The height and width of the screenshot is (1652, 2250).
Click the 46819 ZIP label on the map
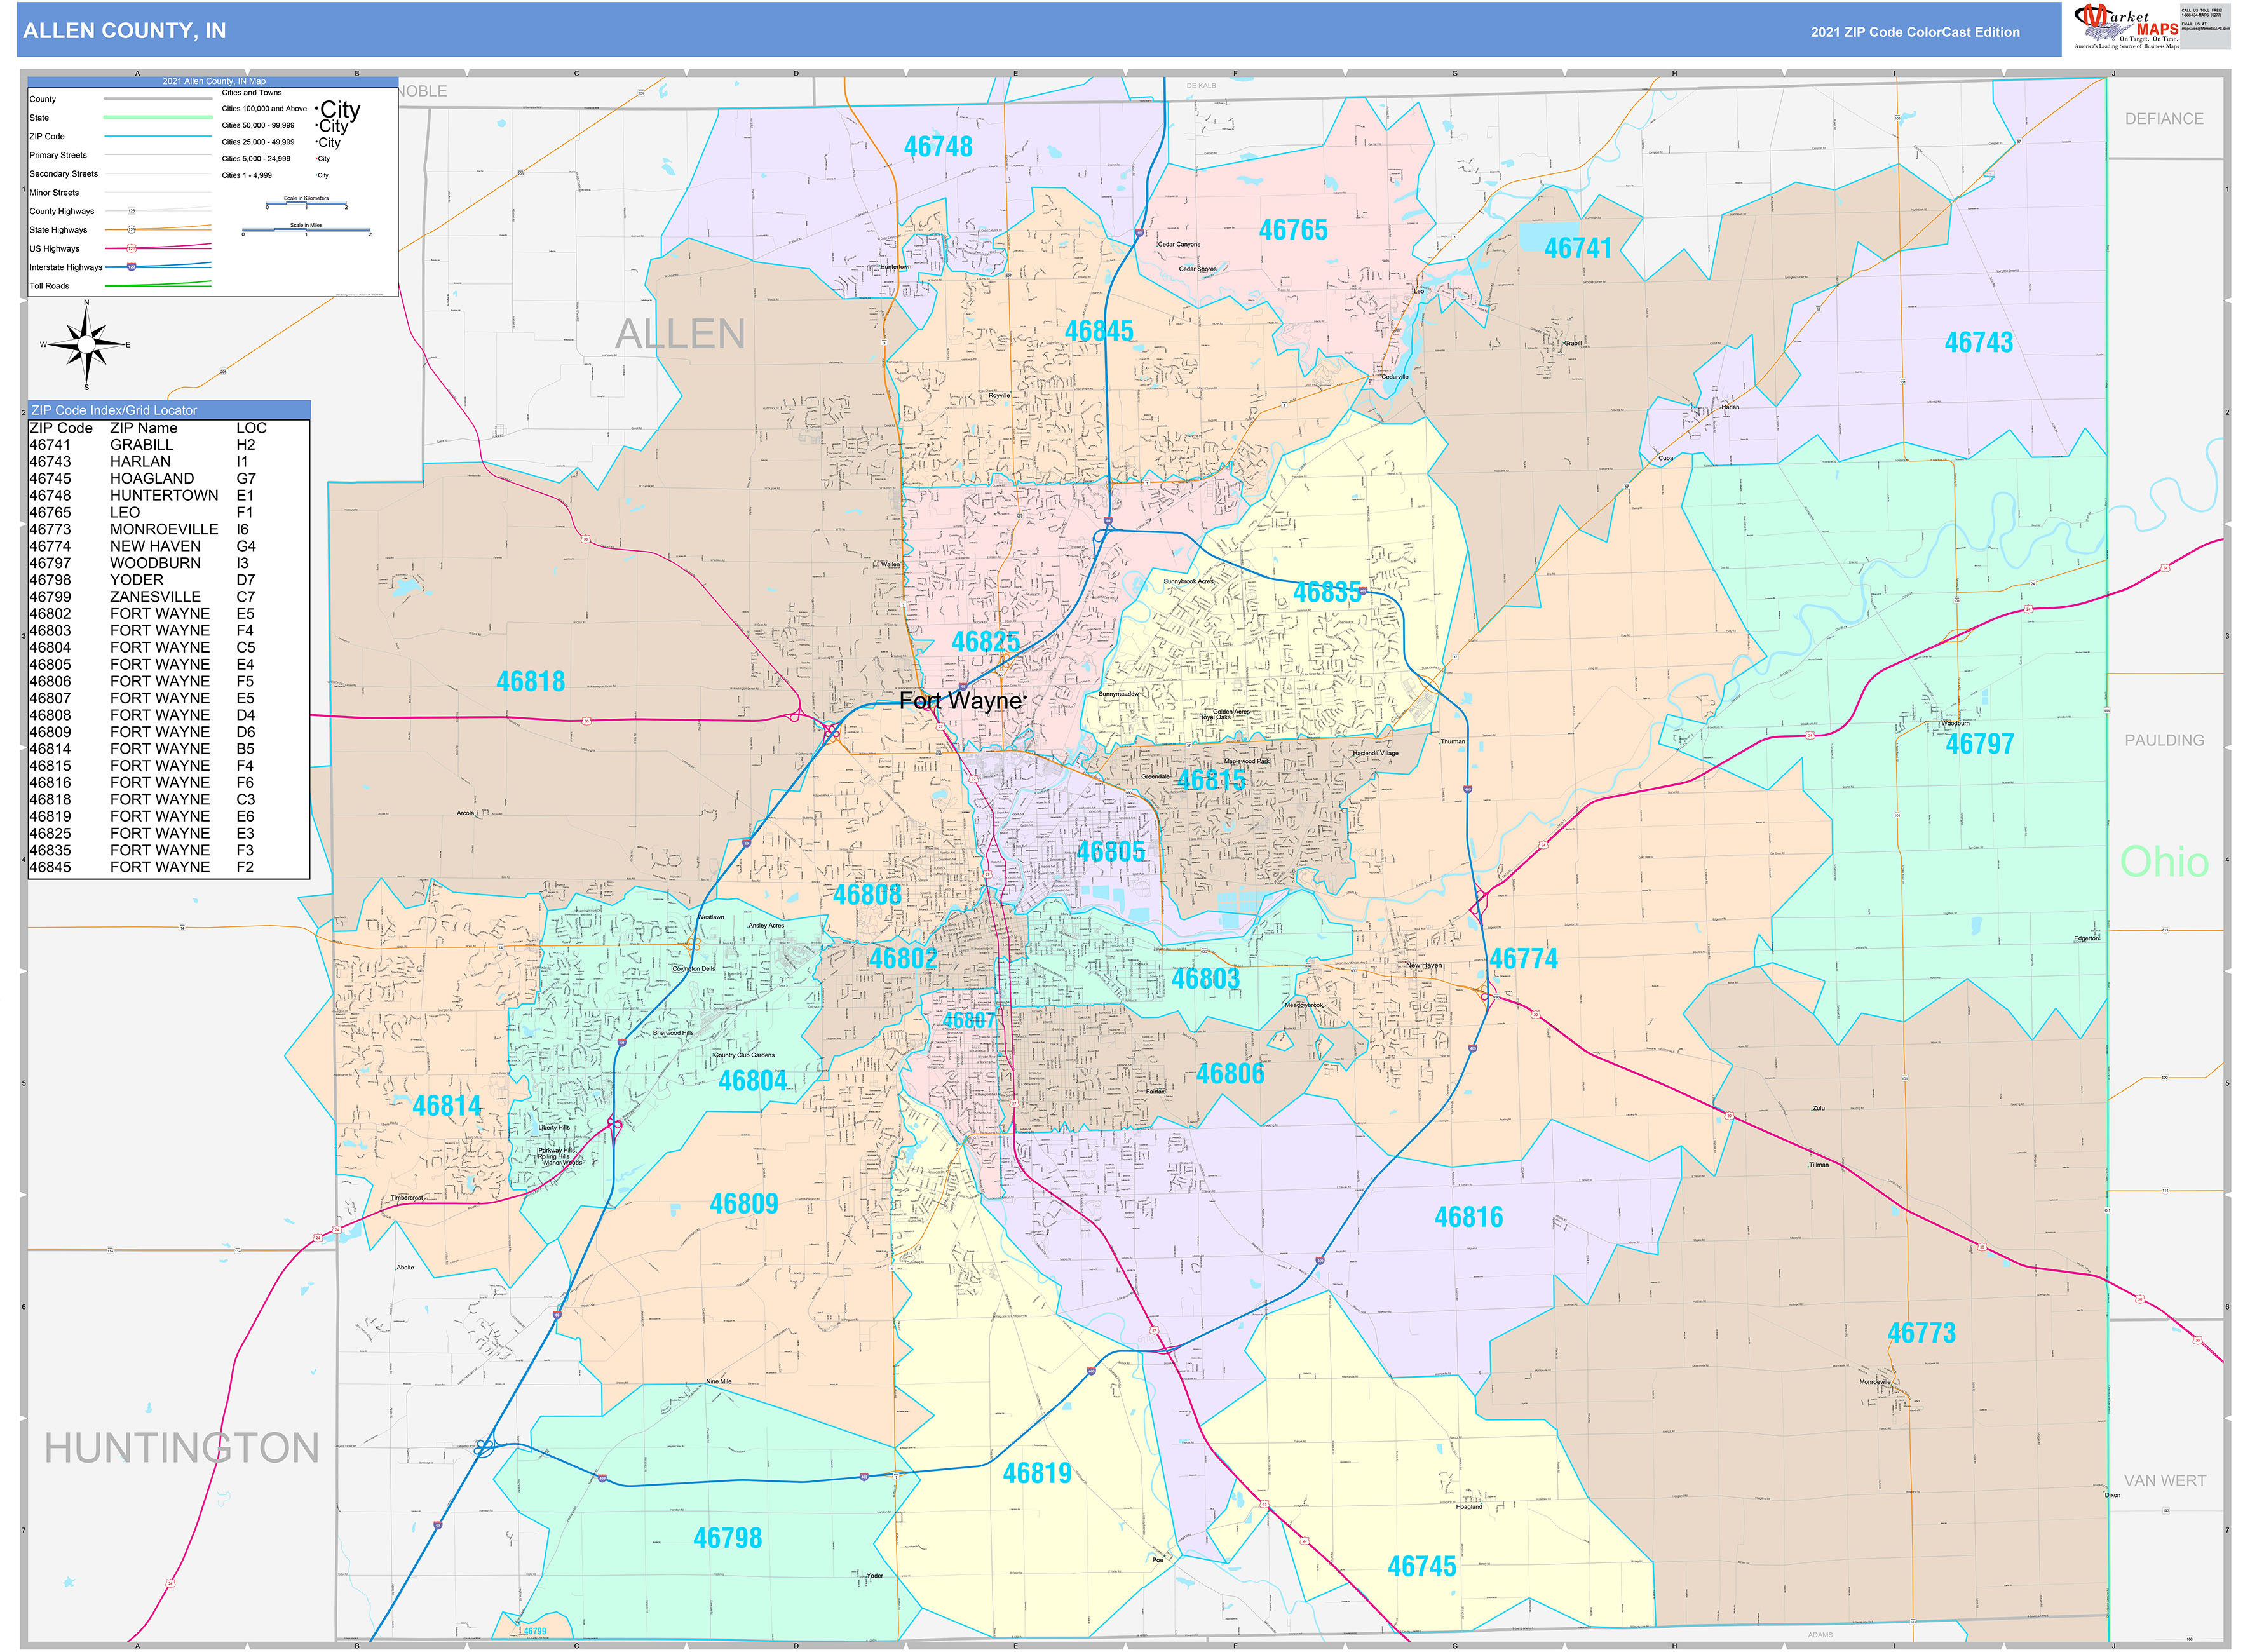point(1037,1474)
